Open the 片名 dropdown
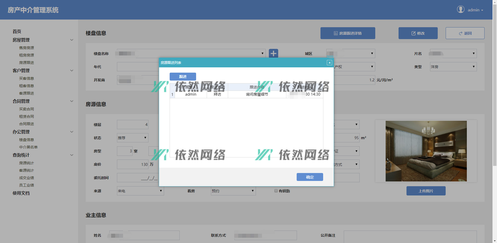The width and height of the screenshot is (497, 243). [453, 53]
